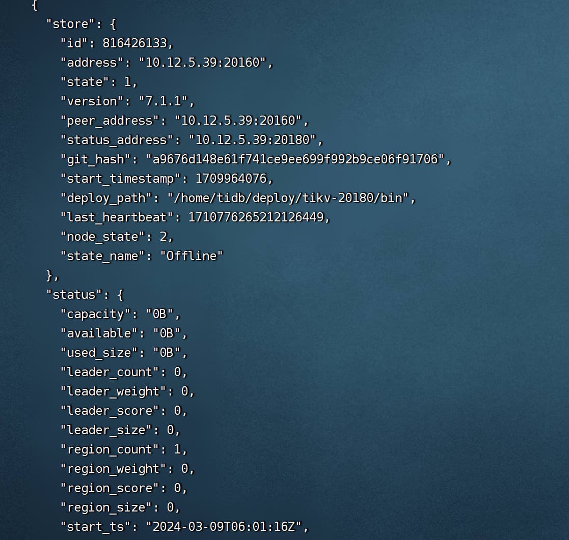
Task: Click the "capacity" key
Action: point(95,314)
